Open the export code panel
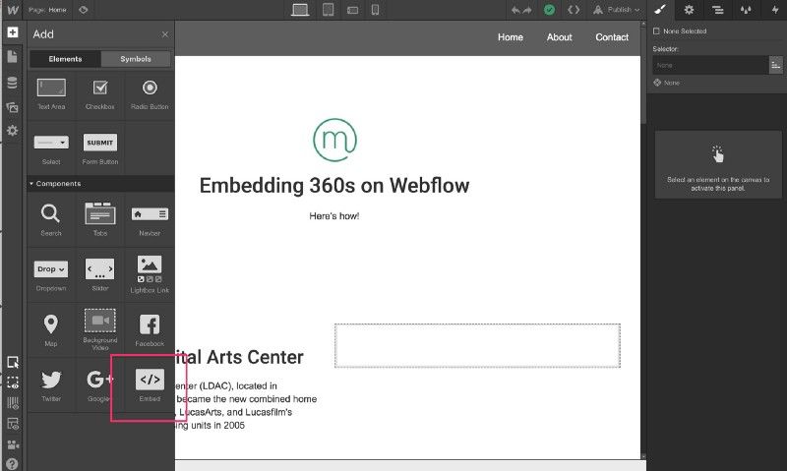This screenshot has width=787, height=471. pos(574,10)
